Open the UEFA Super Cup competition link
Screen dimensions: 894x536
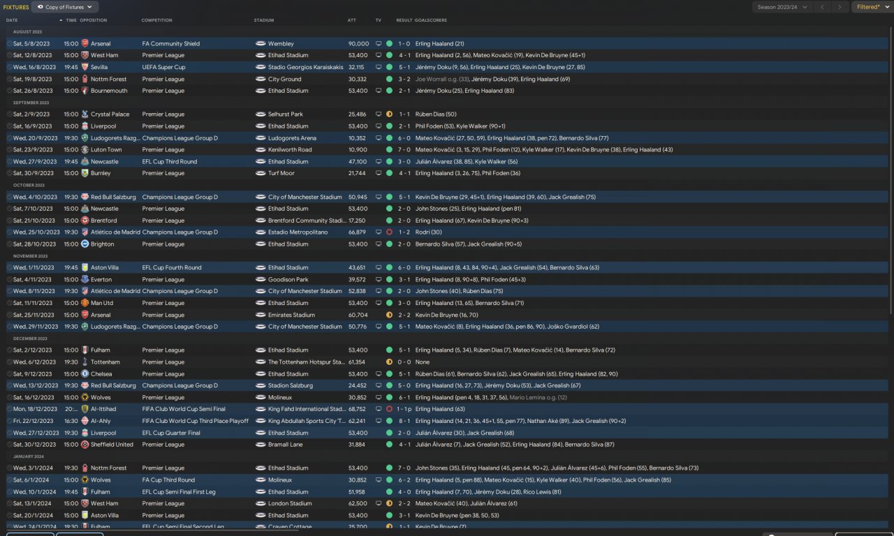[x=163, y=67]
